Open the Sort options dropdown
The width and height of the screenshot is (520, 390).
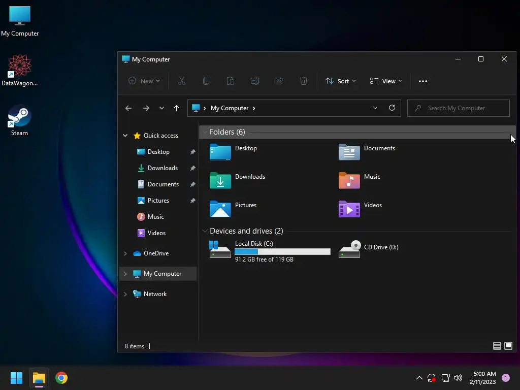coord(341,81)
